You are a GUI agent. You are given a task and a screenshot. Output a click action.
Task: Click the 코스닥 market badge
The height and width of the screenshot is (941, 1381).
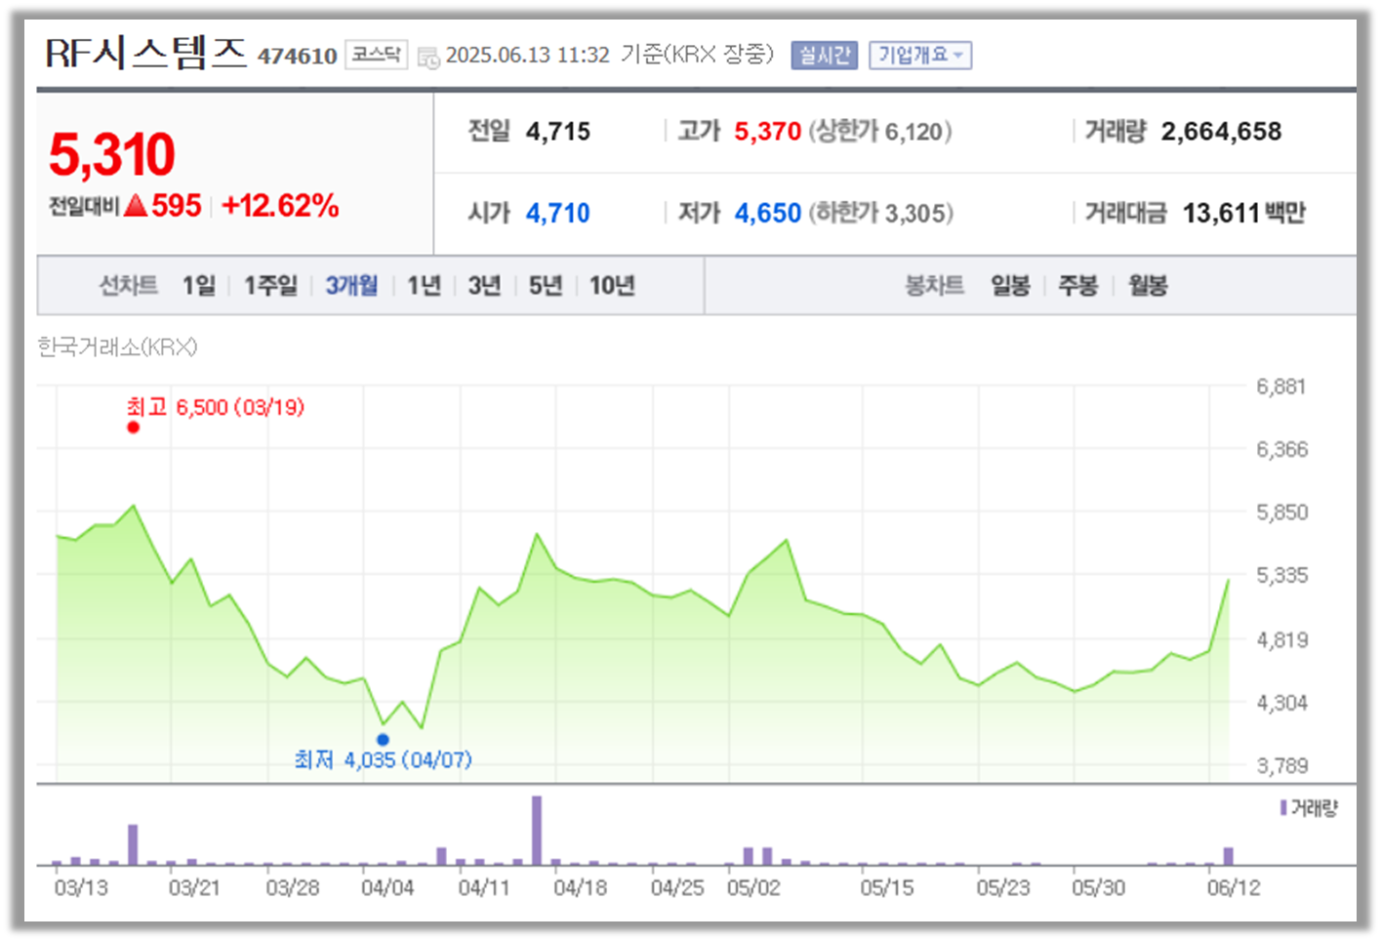pyautogui.click(x=377, y=55)
